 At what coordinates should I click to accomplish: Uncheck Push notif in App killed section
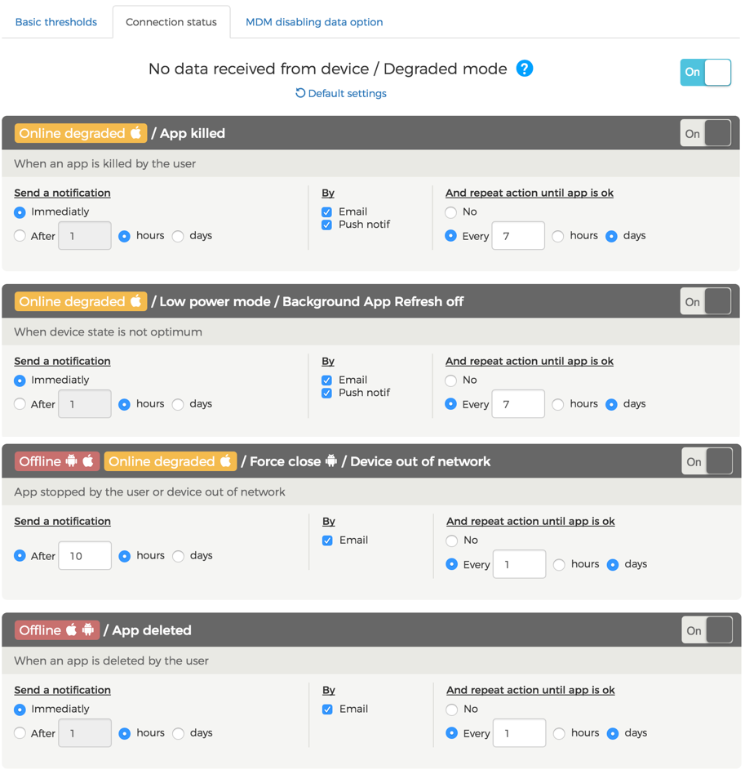point(326,225)
